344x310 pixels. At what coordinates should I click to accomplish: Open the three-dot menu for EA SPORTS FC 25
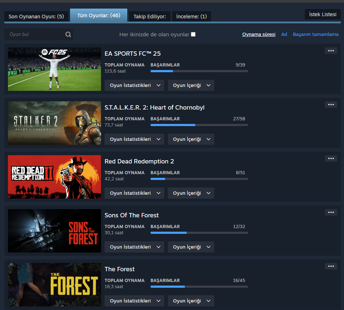pos(331,51)
